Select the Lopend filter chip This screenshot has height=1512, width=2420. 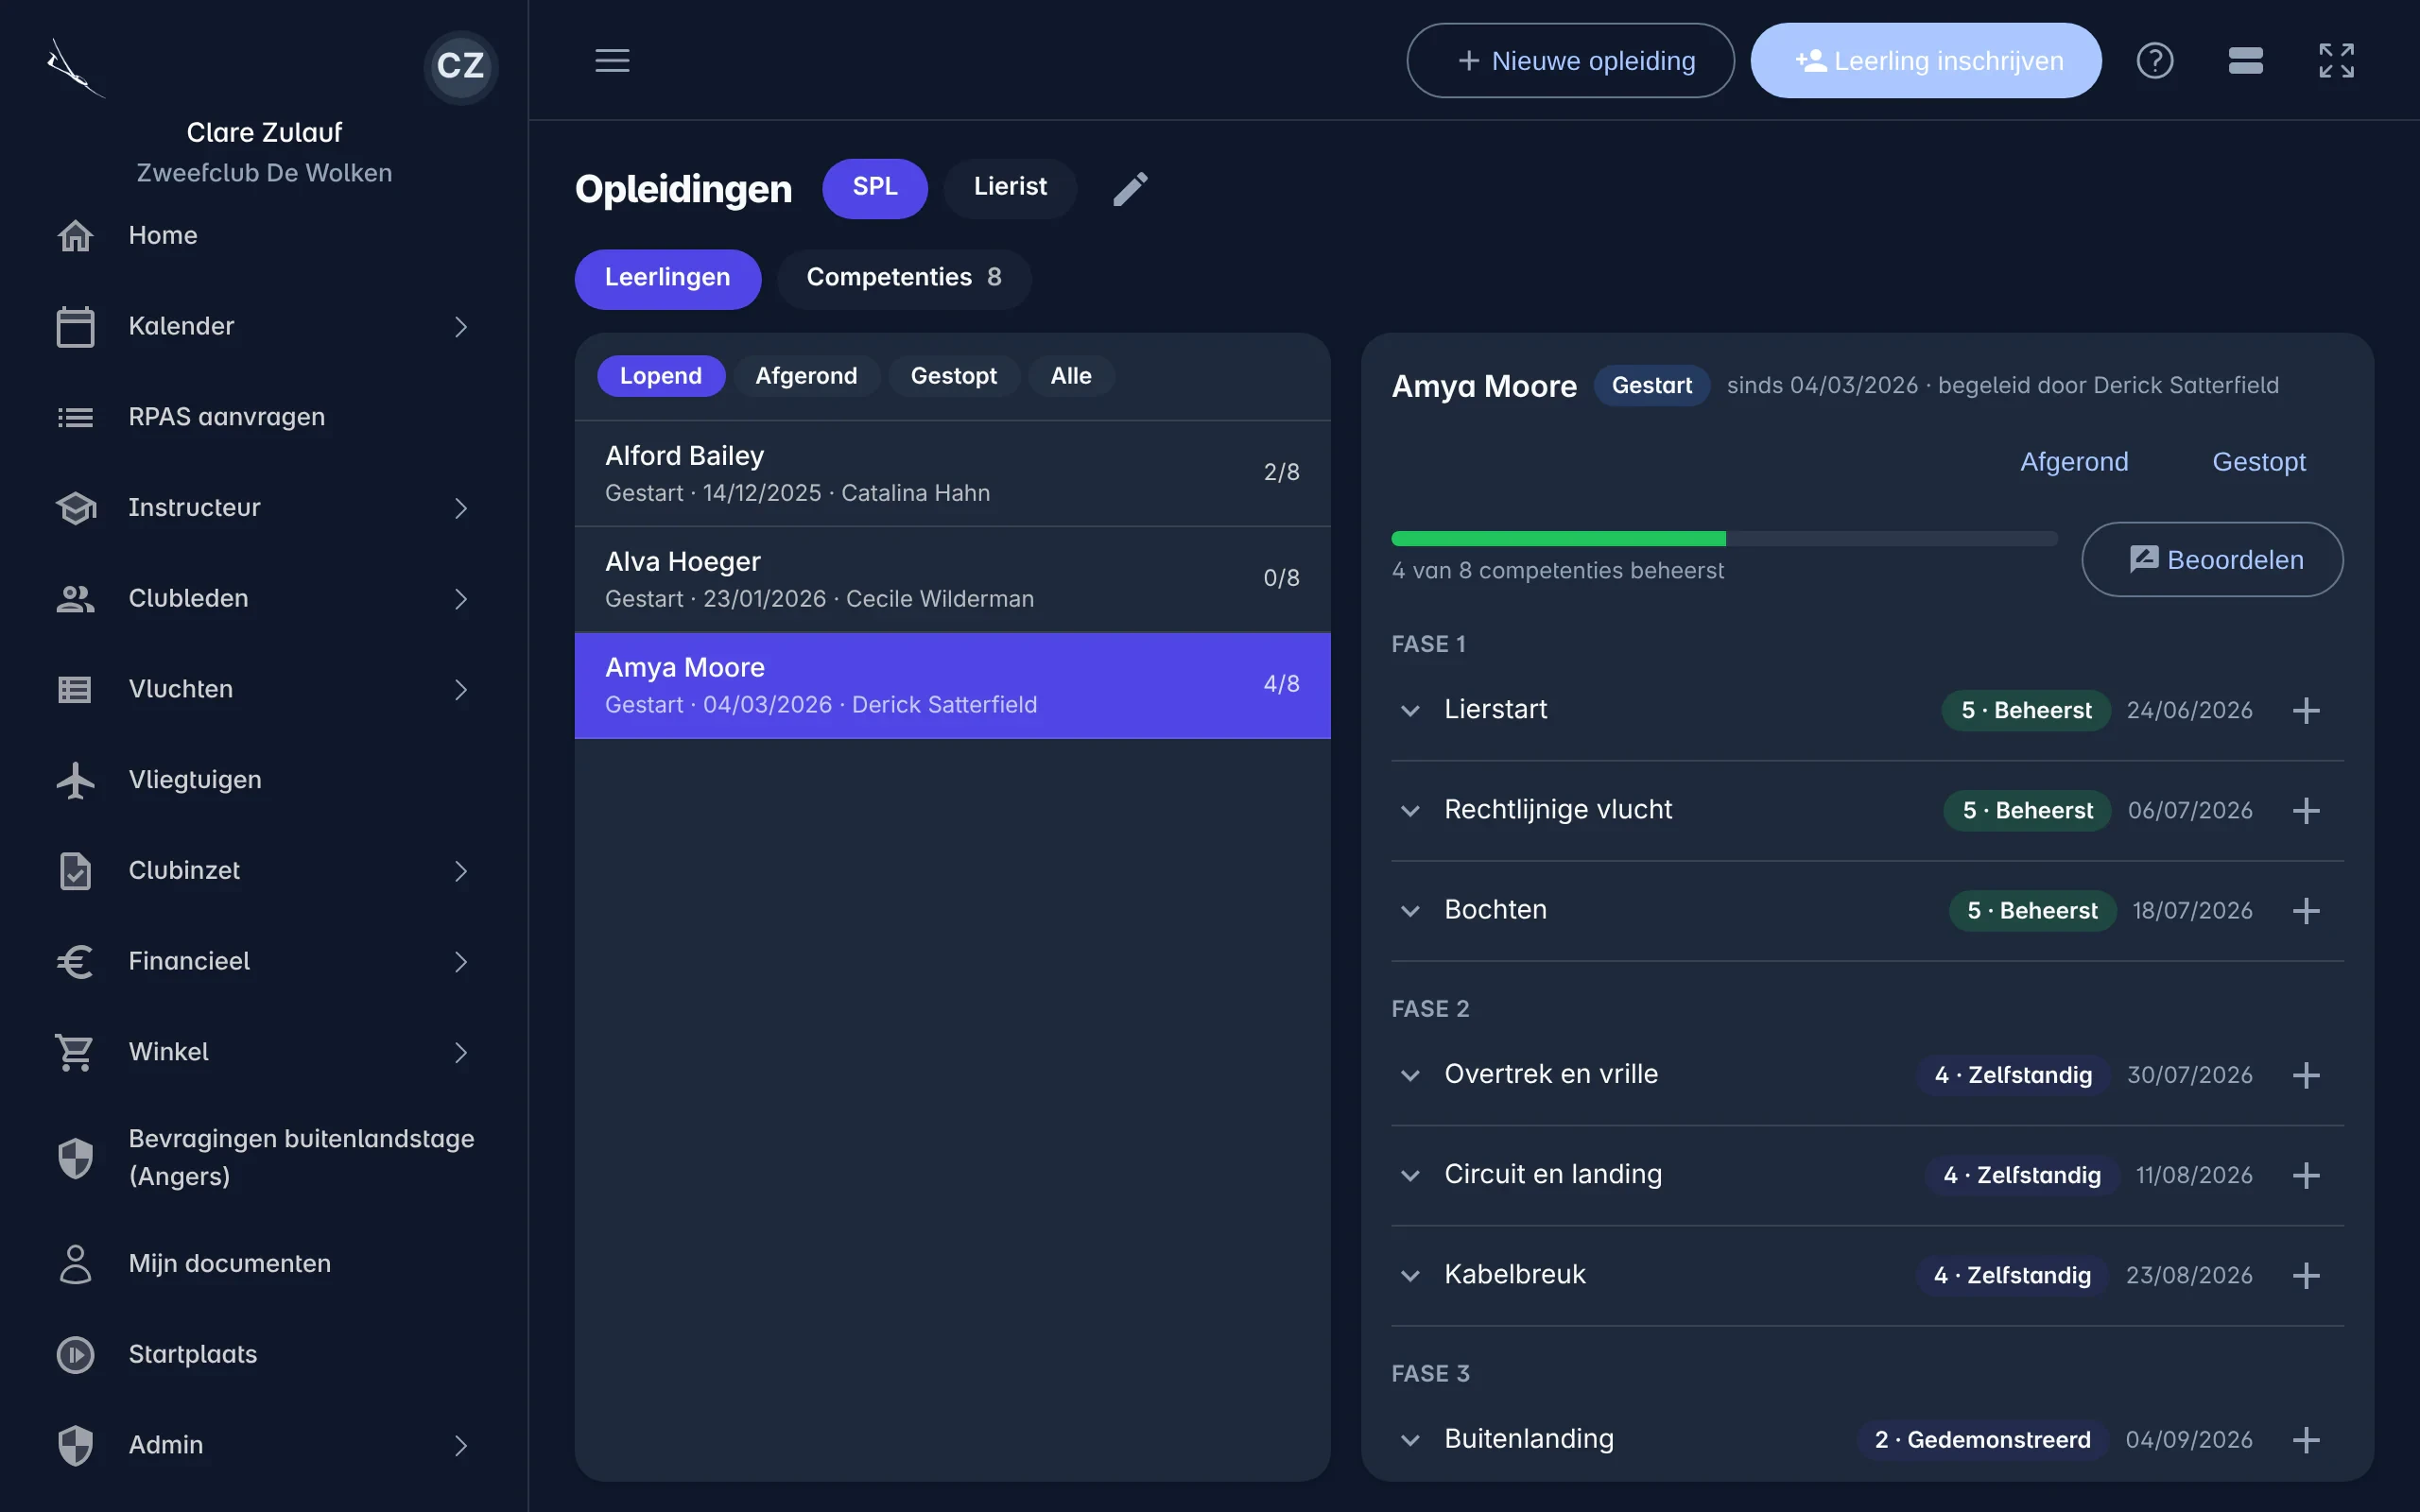tap(660, 376)
